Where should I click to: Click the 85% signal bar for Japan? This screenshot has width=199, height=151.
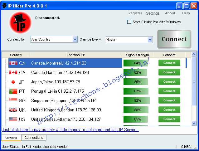pyautogui.click(x=136, y=82)
